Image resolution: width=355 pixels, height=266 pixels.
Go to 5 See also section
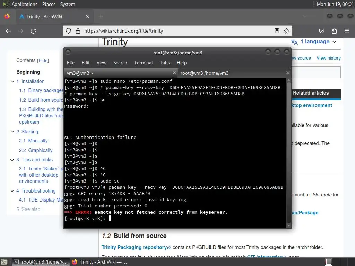click(28, 209)
